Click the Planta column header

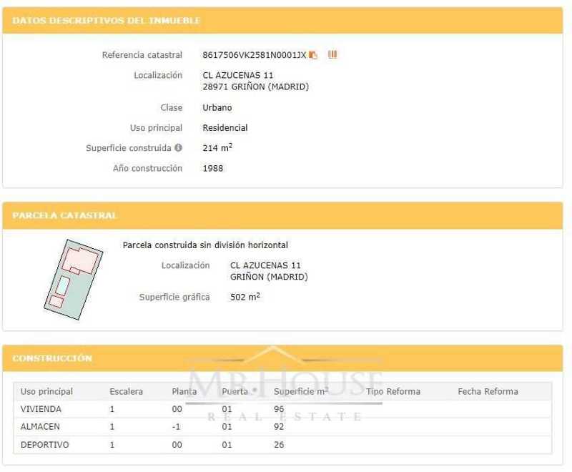click(184, 391)
